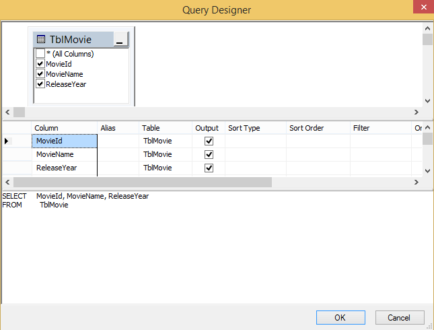Check the * (All Columns) checkbox

(40, 54)
